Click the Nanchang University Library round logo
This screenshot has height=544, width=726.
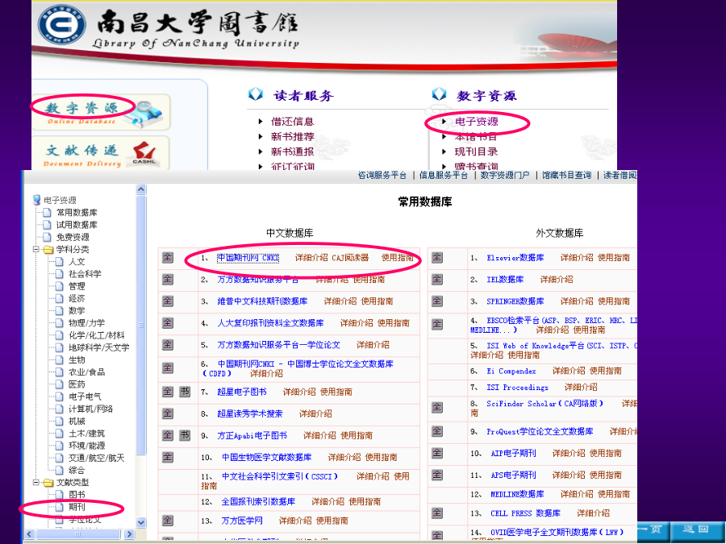click(61, 24)
